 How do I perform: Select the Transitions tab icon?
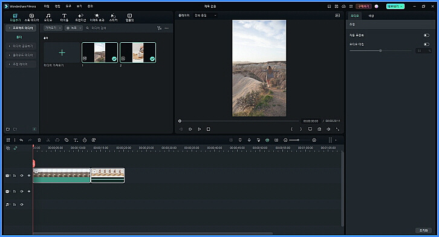point(80,17)
